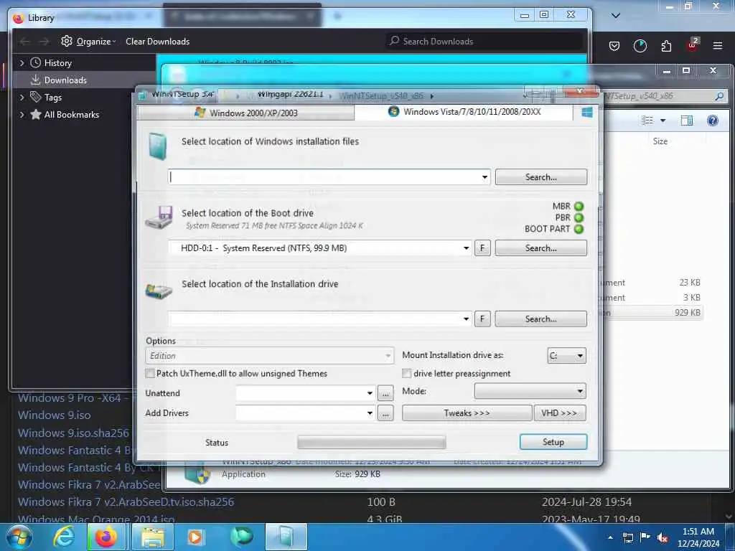Launch Internet Explorer from taskbar
The height and width of the screenshot is (551, 735).
click(64, 537)
